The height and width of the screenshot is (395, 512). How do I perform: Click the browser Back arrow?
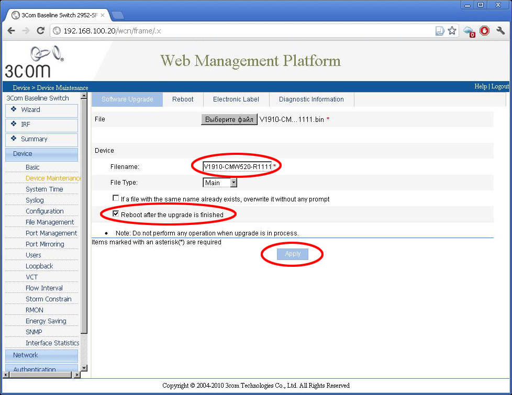click(x=12, y=31)
